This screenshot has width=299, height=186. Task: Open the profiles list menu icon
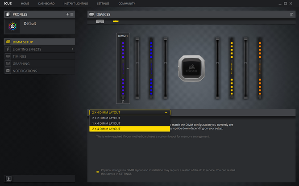coord(72,14)
